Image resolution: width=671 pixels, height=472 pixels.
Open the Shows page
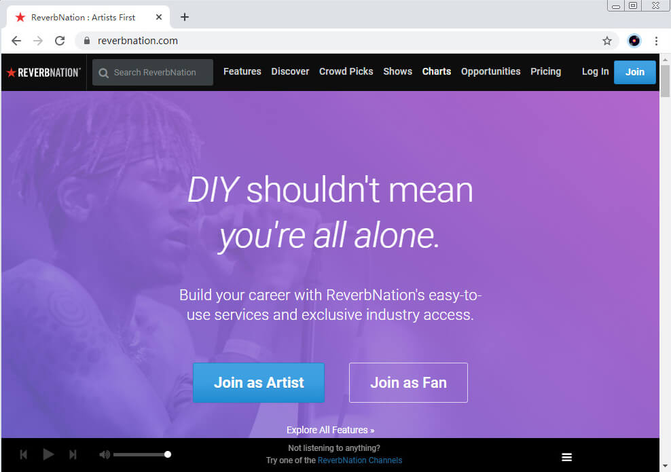[397, 71]
